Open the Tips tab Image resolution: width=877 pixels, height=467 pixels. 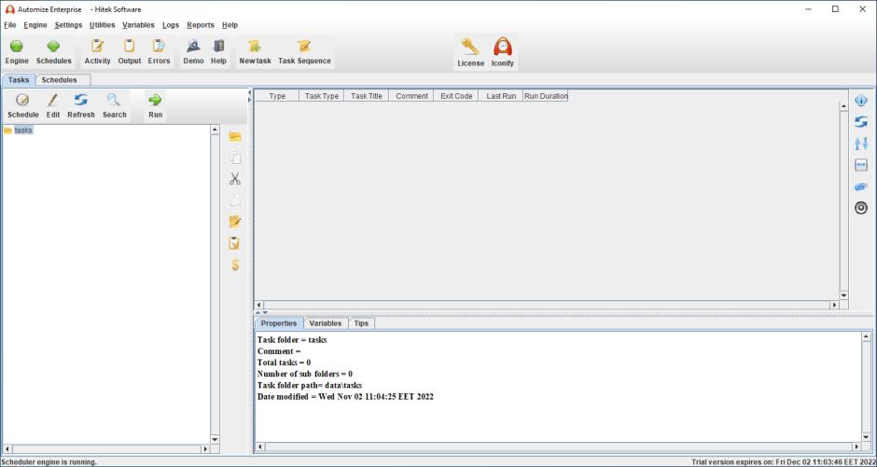(x=361, y=323)
